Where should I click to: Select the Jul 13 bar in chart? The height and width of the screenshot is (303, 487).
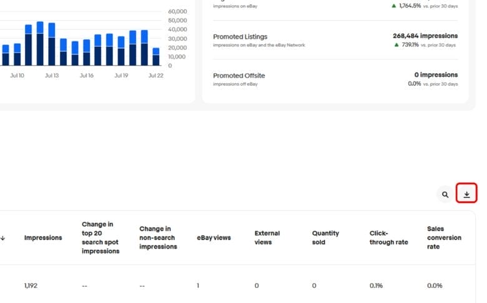pos(52,44)
